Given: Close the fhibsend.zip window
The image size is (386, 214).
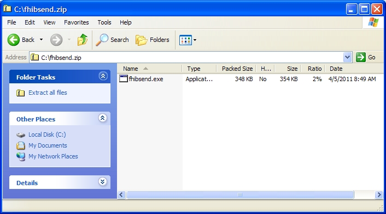Looking at the screenshot, I should (377, 9).
